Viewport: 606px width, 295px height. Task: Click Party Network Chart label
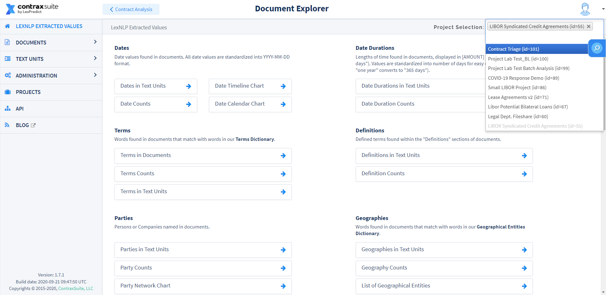(x=145, y=286)
